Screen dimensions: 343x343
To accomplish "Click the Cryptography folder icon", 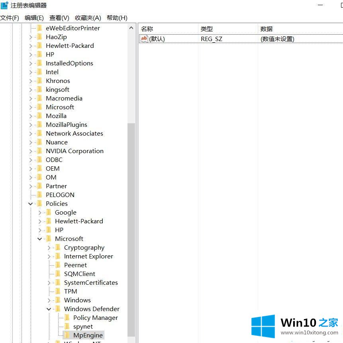I will (58, 247).
